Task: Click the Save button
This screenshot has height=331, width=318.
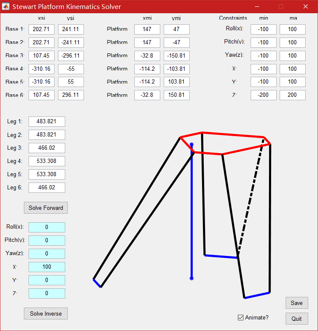Action: (x=296, y=303)
